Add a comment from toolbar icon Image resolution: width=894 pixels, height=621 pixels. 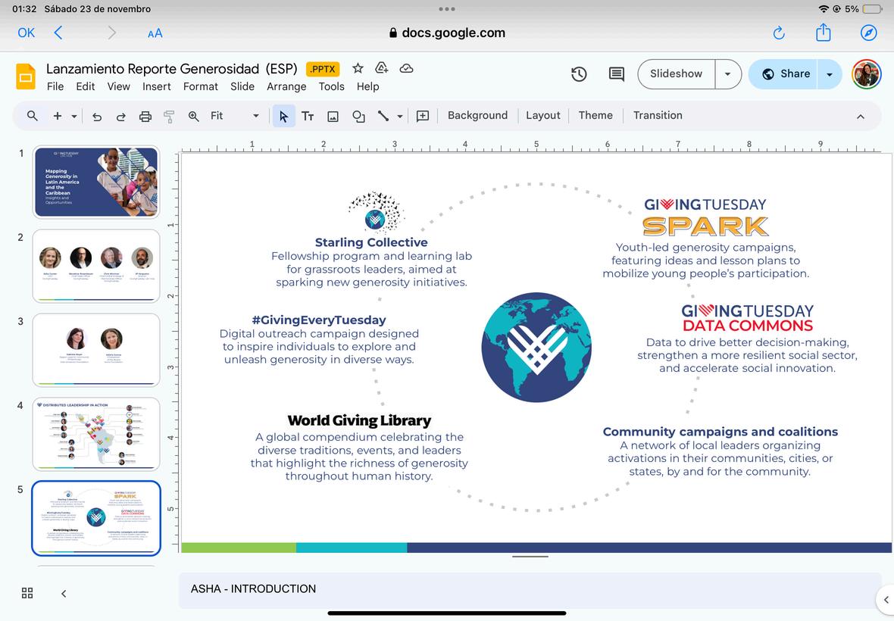423,116
